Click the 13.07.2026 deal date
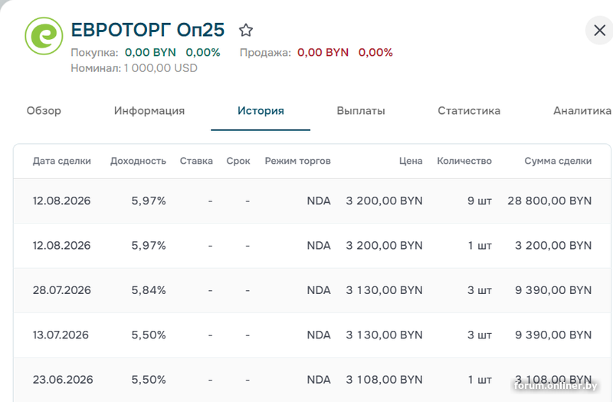Viewport: 613px width, 402px height. click(x=61, y=335)
